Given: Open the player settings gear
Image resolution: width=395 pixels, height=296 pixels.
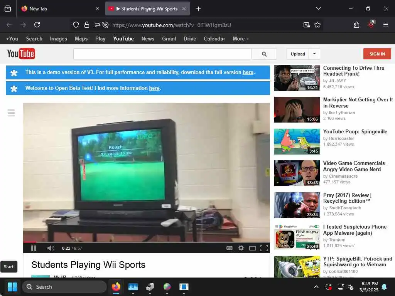Looking at the screenshot, I should (241, 248).
